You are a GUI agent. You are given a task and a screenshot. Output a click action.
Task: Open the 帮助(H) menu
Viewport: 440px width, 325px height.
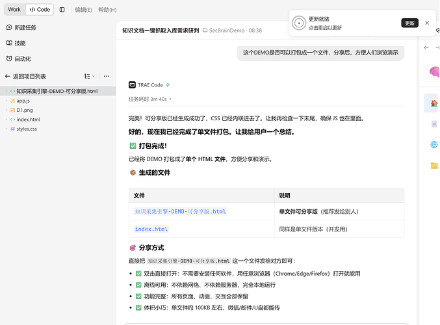tap(107, 10)
